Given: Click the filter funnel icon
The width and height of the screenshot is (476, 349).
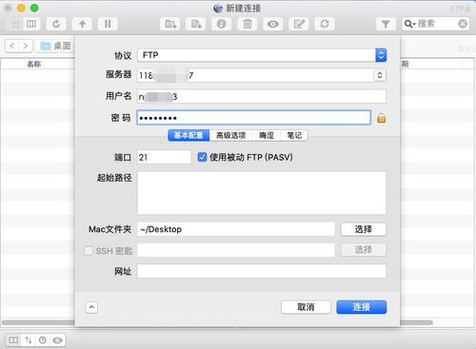Looking at the screenshot, I should coord(386,24).
